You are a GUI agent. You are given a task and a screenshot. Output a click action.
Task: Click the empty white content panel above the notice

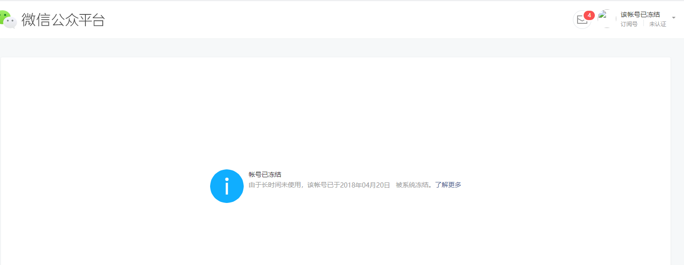click(335, 112)
